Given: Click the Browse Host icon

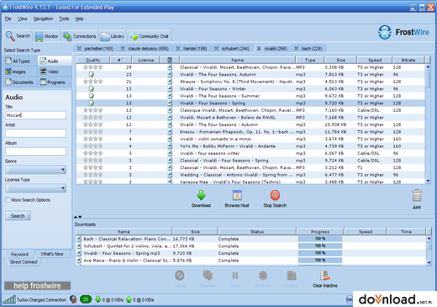Looking at the screenshot, I should coord(237,195).
